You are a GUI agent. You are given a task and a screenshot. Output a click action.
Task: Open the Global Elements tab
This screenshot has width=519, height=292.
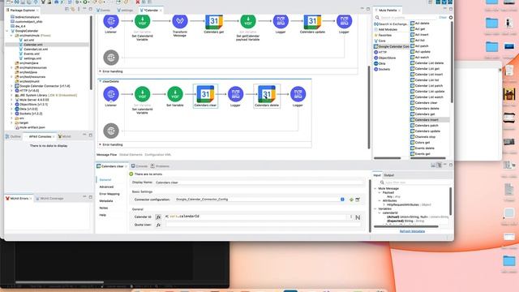pos(131,155)
